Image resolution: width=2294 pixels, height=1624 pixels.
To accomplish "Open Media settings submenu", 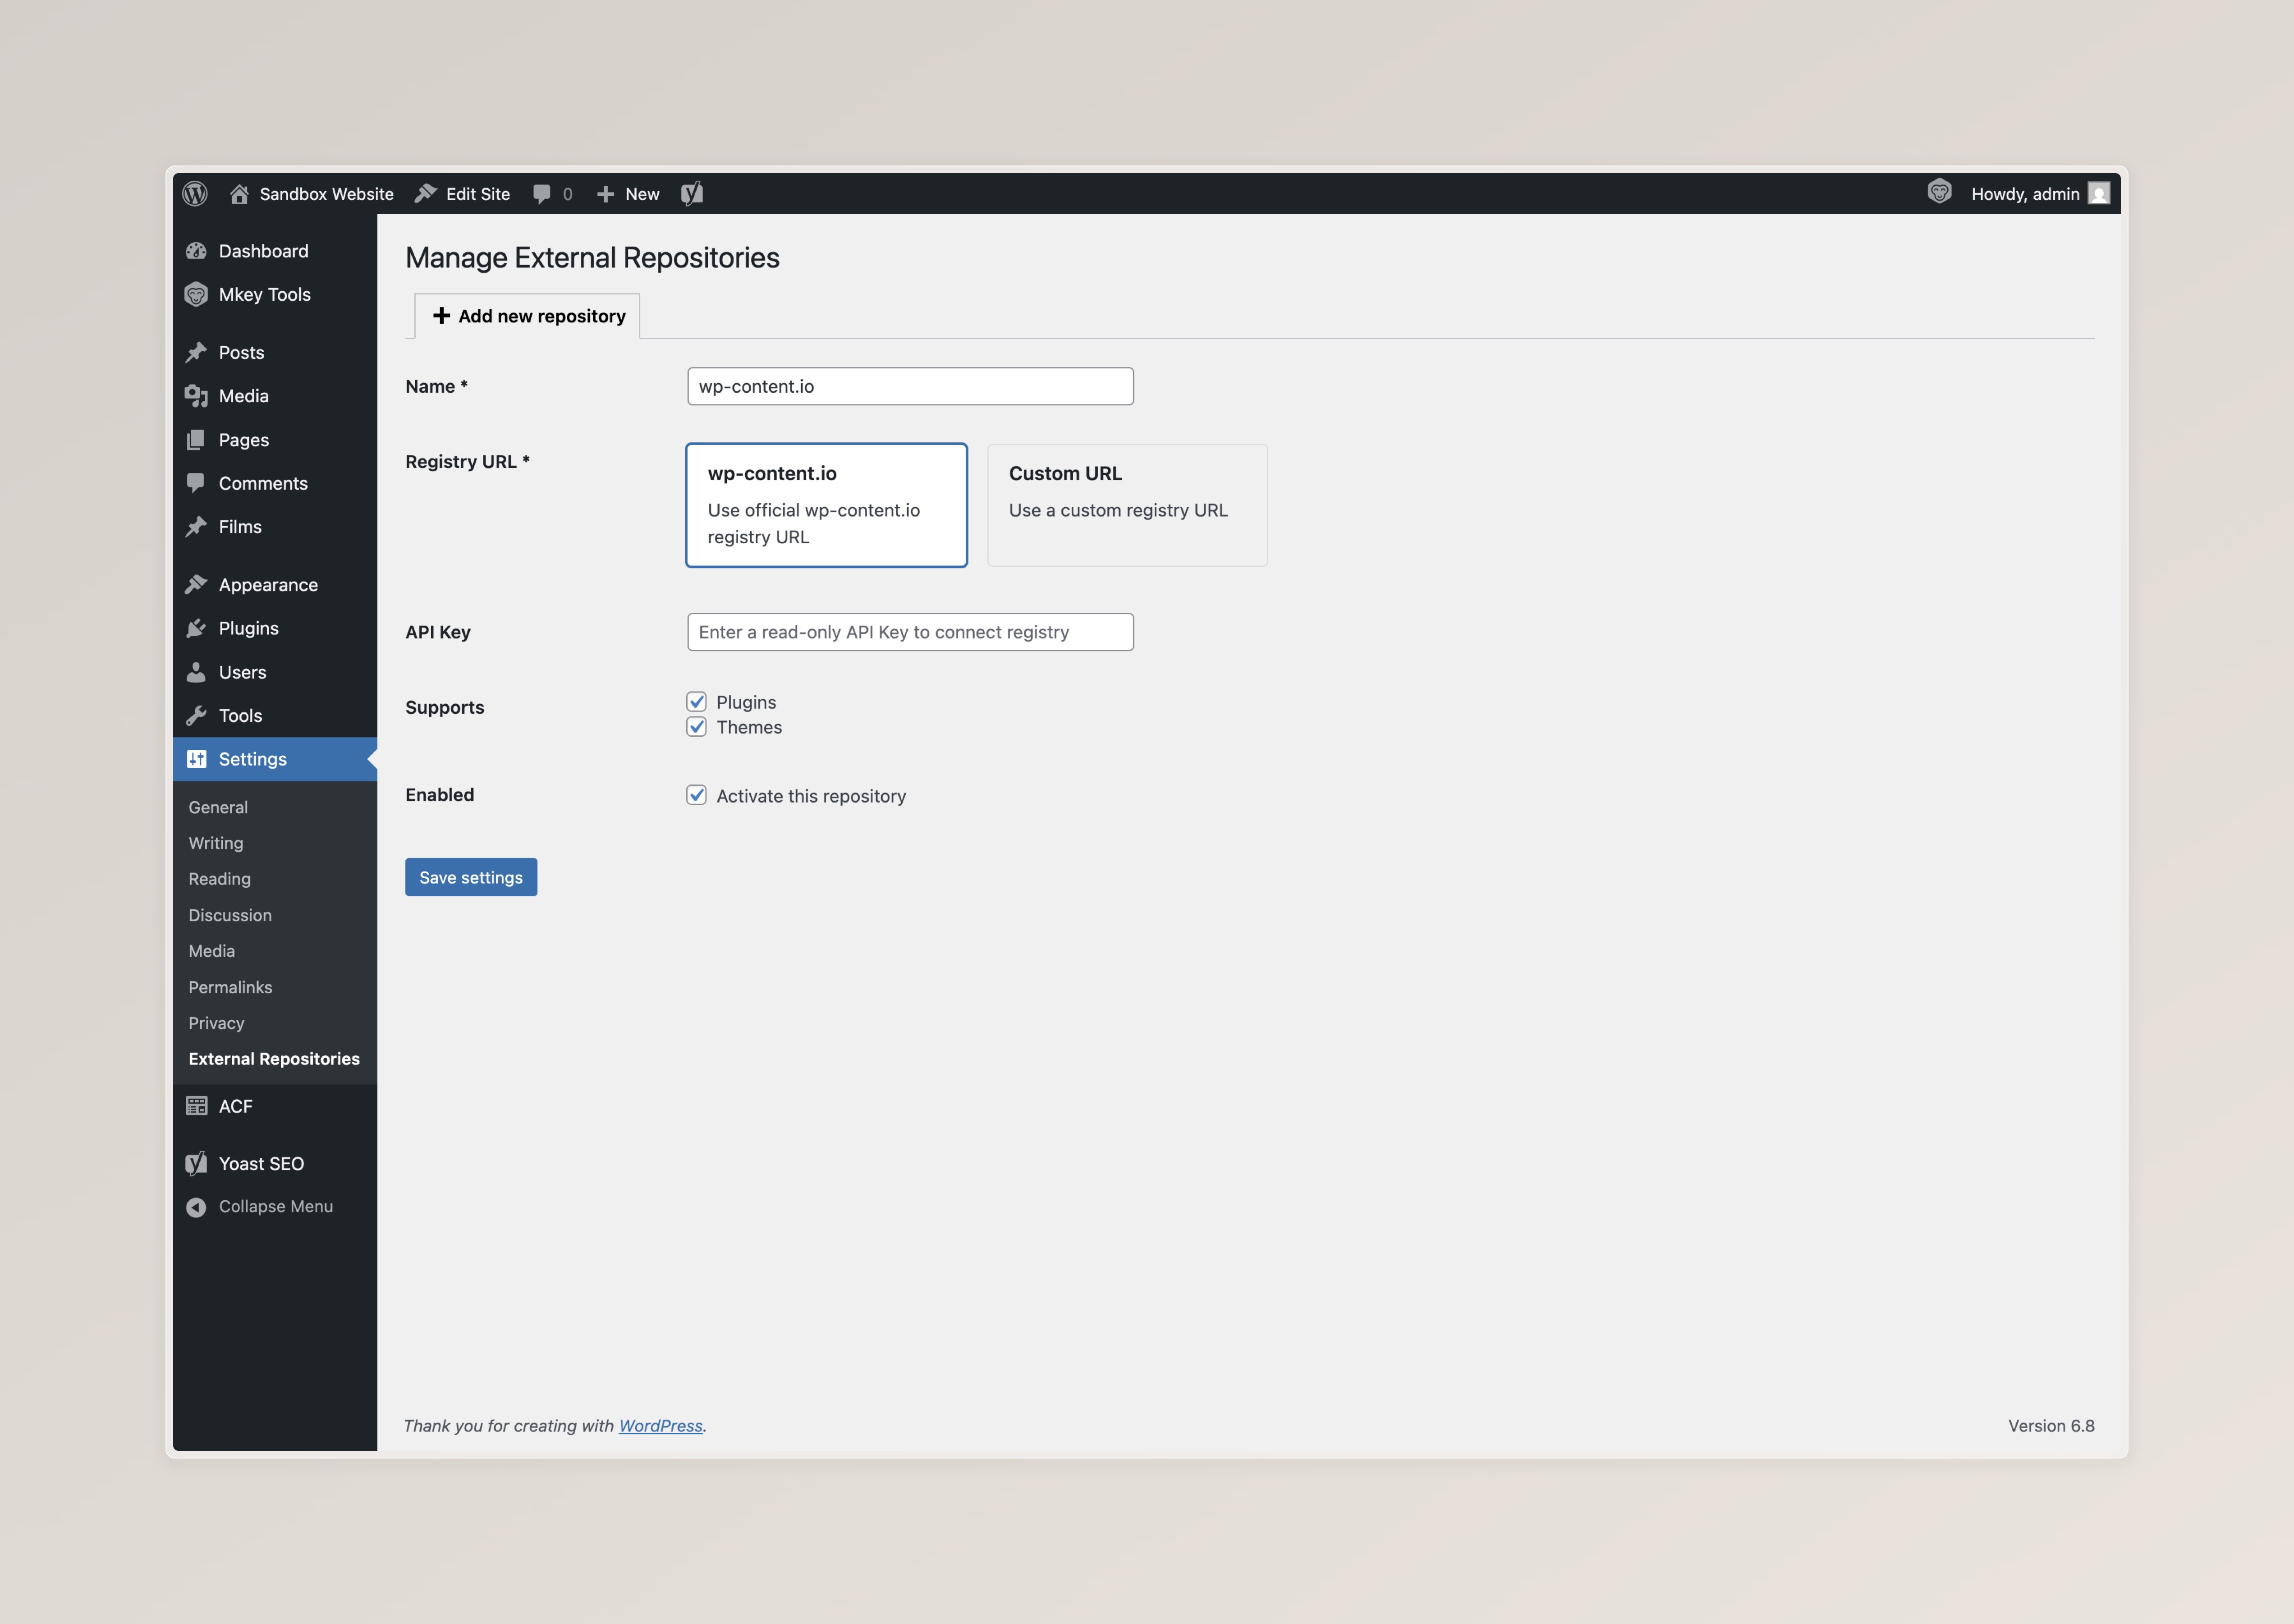I will [212, 951].
